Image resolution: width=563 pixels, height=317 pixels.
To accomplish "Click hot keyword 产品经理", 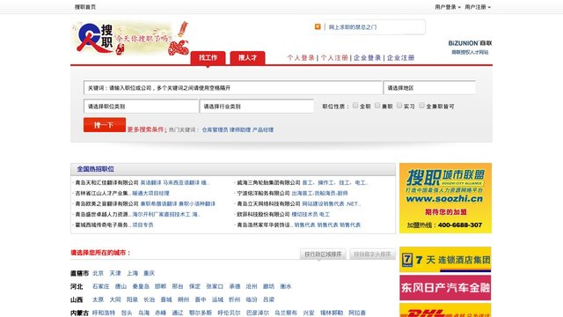I will (263, 129).
